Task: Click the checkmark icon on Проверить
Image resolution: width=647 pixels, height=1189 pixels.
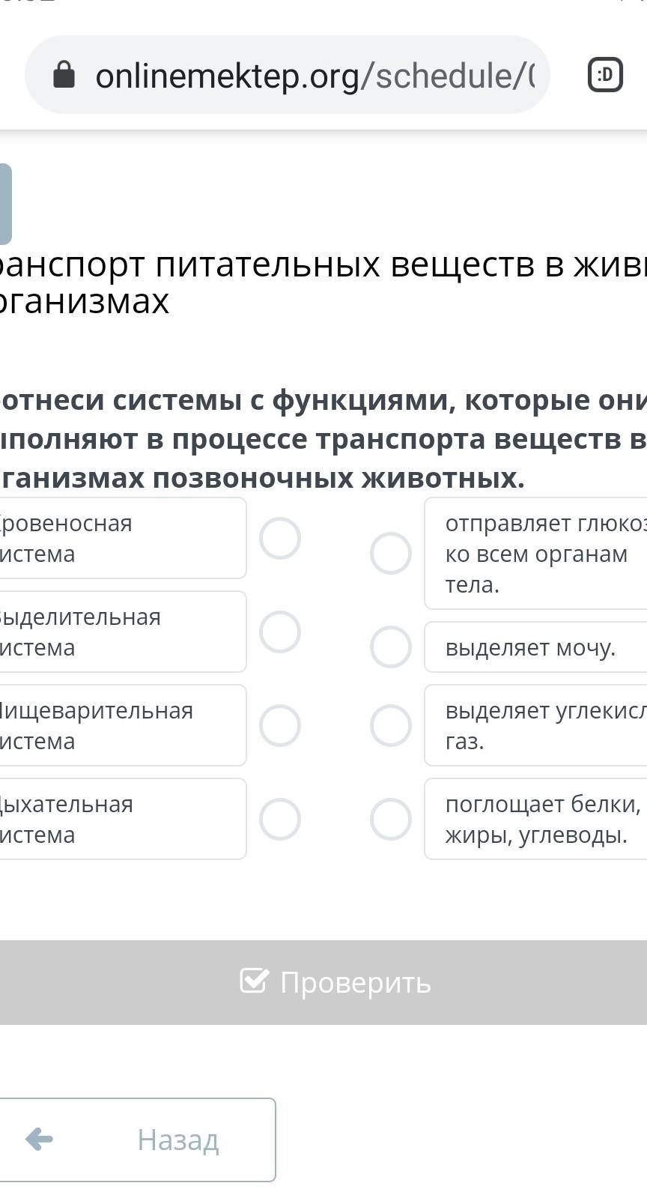Action: 254,981
